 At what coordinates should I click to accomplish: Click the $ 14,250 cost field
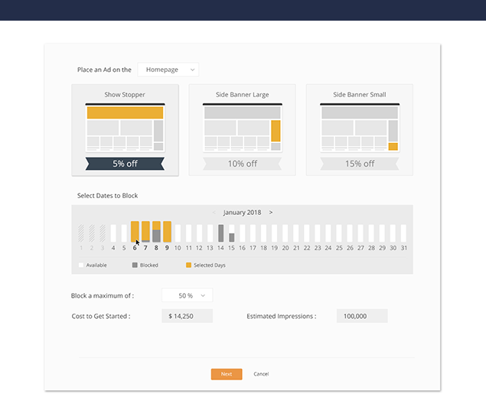tap(188, 316)
